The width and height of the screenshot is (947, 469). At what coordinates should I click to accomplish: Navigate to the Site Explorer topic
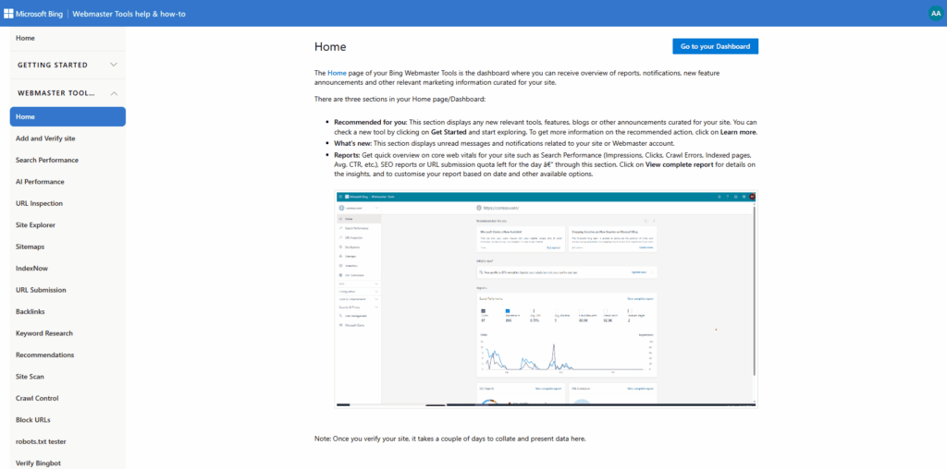(35, 225)
